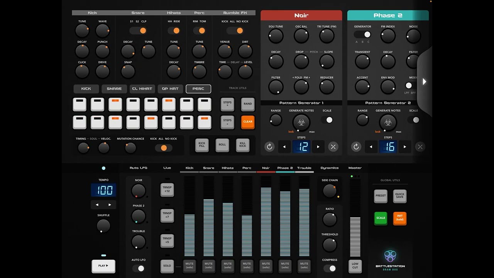Click Kick channel volume fader

[x=189, y=216]
